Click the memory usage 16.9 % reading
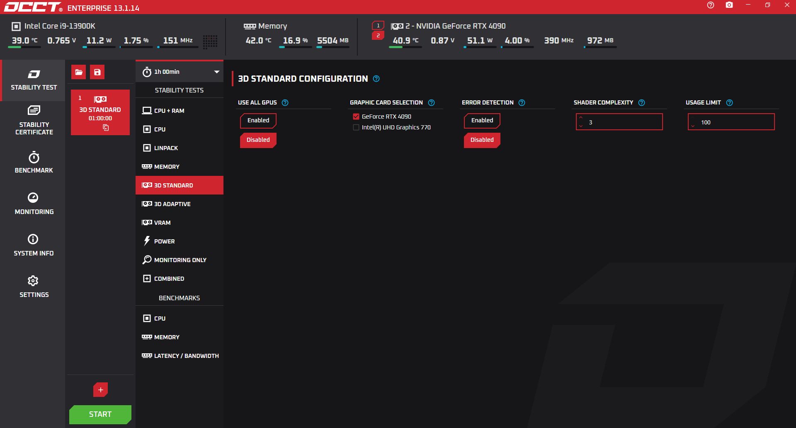Viewport: 796px width, 428px height. pyautogui.click(x=296, y=41)
